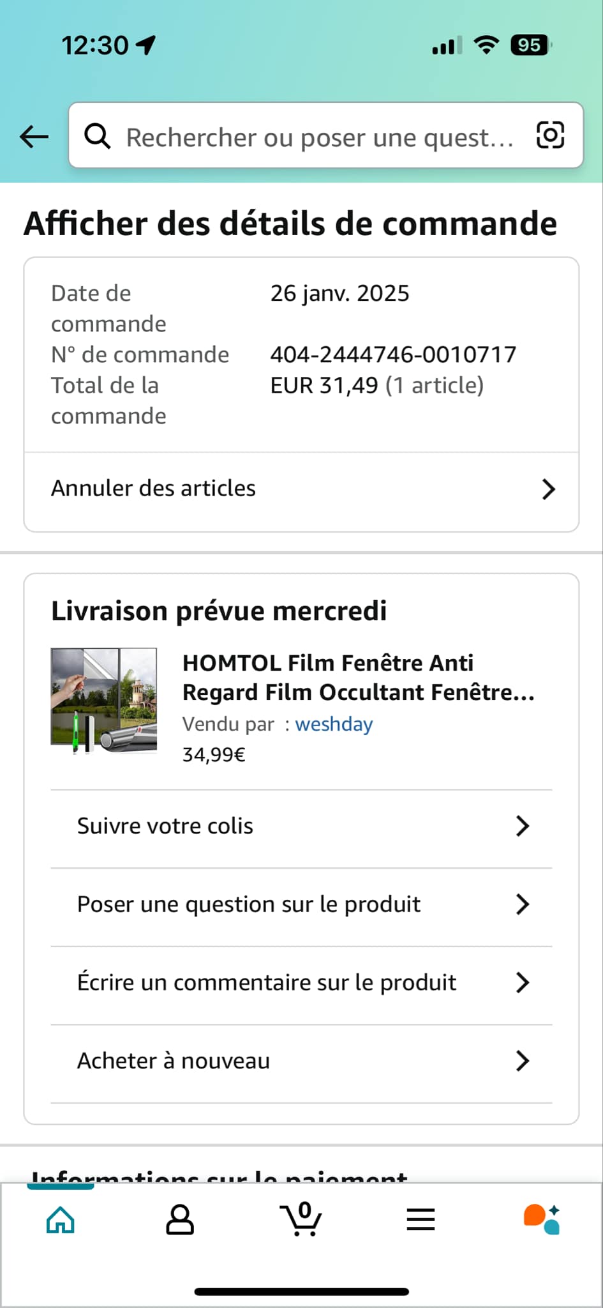Tap the battery level indicator

530,45
